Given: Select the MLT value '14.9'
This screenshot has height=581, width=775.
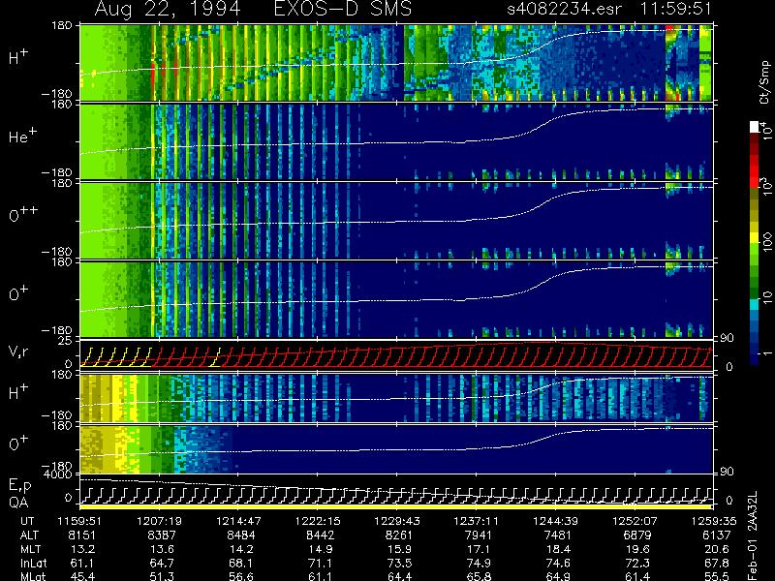Looking at the screenshot, I should pos(322,549).
